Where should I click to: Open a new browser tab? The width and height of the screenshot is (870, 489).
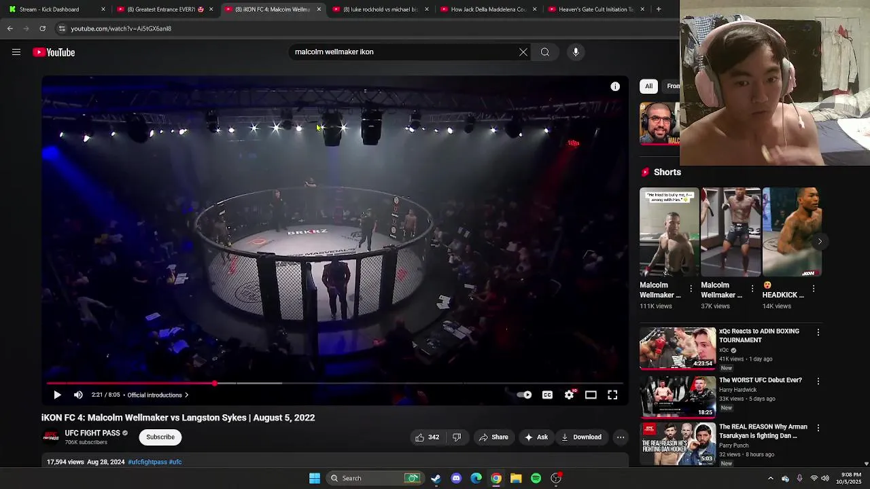[x=658, y=10]
